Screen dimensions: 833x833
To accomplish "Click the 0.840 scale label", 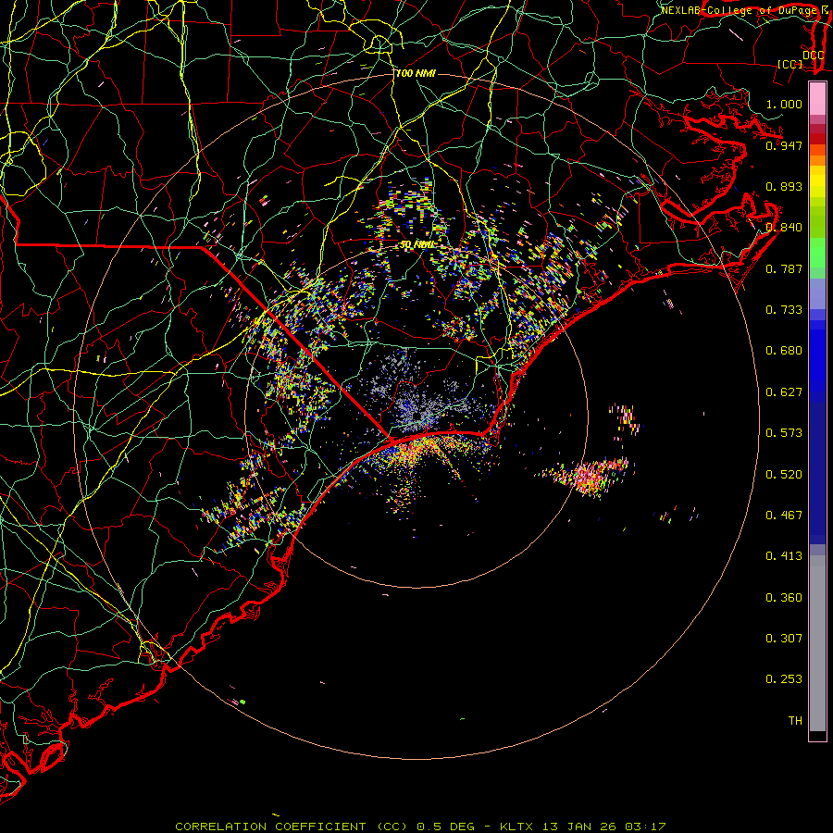I will (784, 228).
